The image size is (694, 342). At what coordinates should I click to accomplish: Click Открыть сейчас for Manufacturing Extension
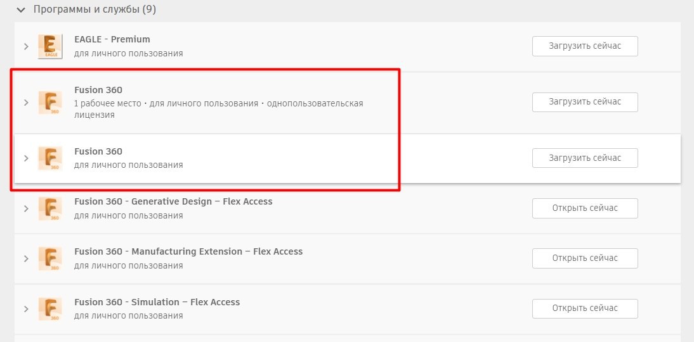point(585,258)
